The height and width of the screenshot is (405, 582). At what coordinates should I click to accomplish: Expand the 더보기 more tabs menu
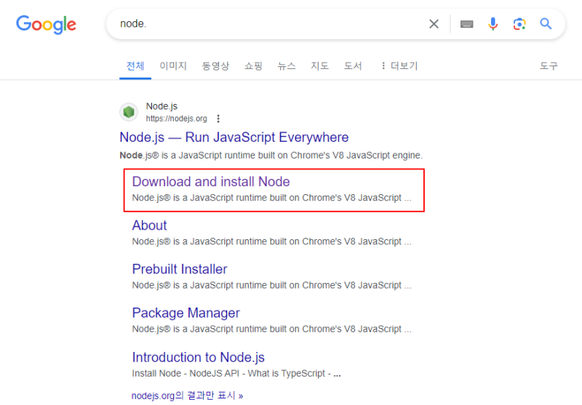(x=399, y=66)
